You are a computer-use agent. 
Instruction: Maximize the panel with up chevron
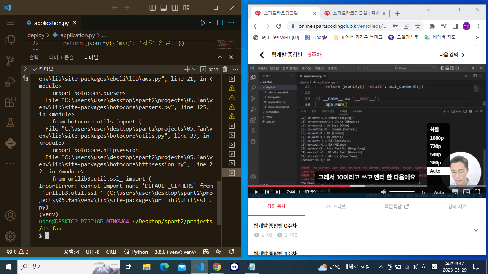(220, 57)
